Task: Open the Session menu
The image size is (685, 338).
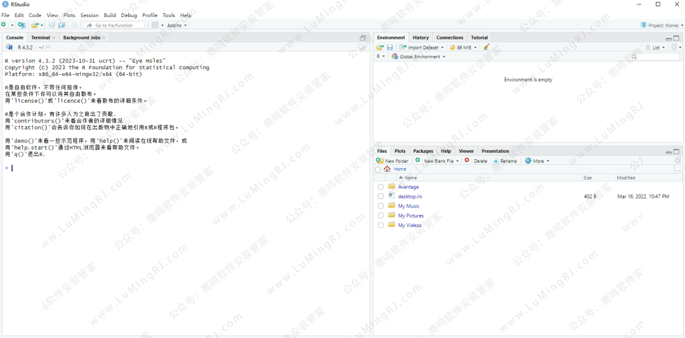Action: coord(89,15)
